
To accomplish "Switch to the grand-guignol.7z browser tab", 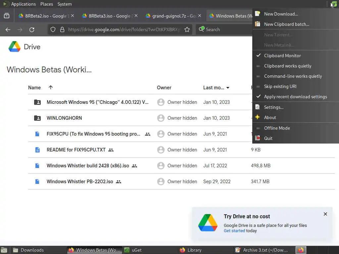I will click(173, 16).
